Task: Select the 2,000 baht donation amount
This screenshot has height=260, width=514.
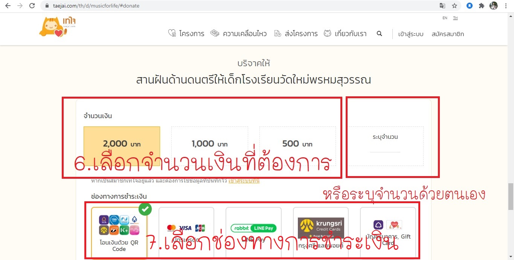Action: (122, 144)
